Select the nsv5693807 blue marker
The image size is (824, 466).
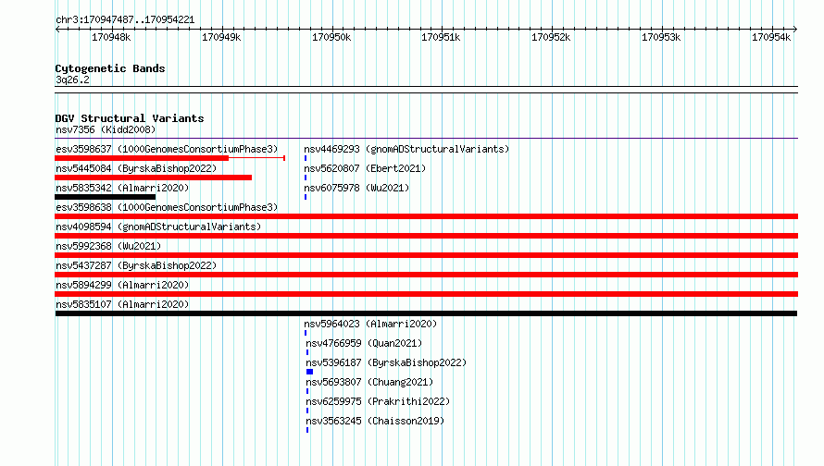(x=307, y=391)
